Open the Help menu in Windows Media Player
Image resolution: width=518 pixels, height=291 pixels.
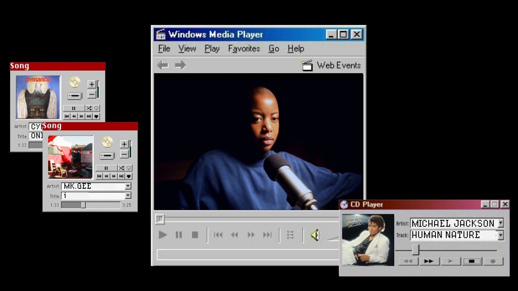pos(296,48)
